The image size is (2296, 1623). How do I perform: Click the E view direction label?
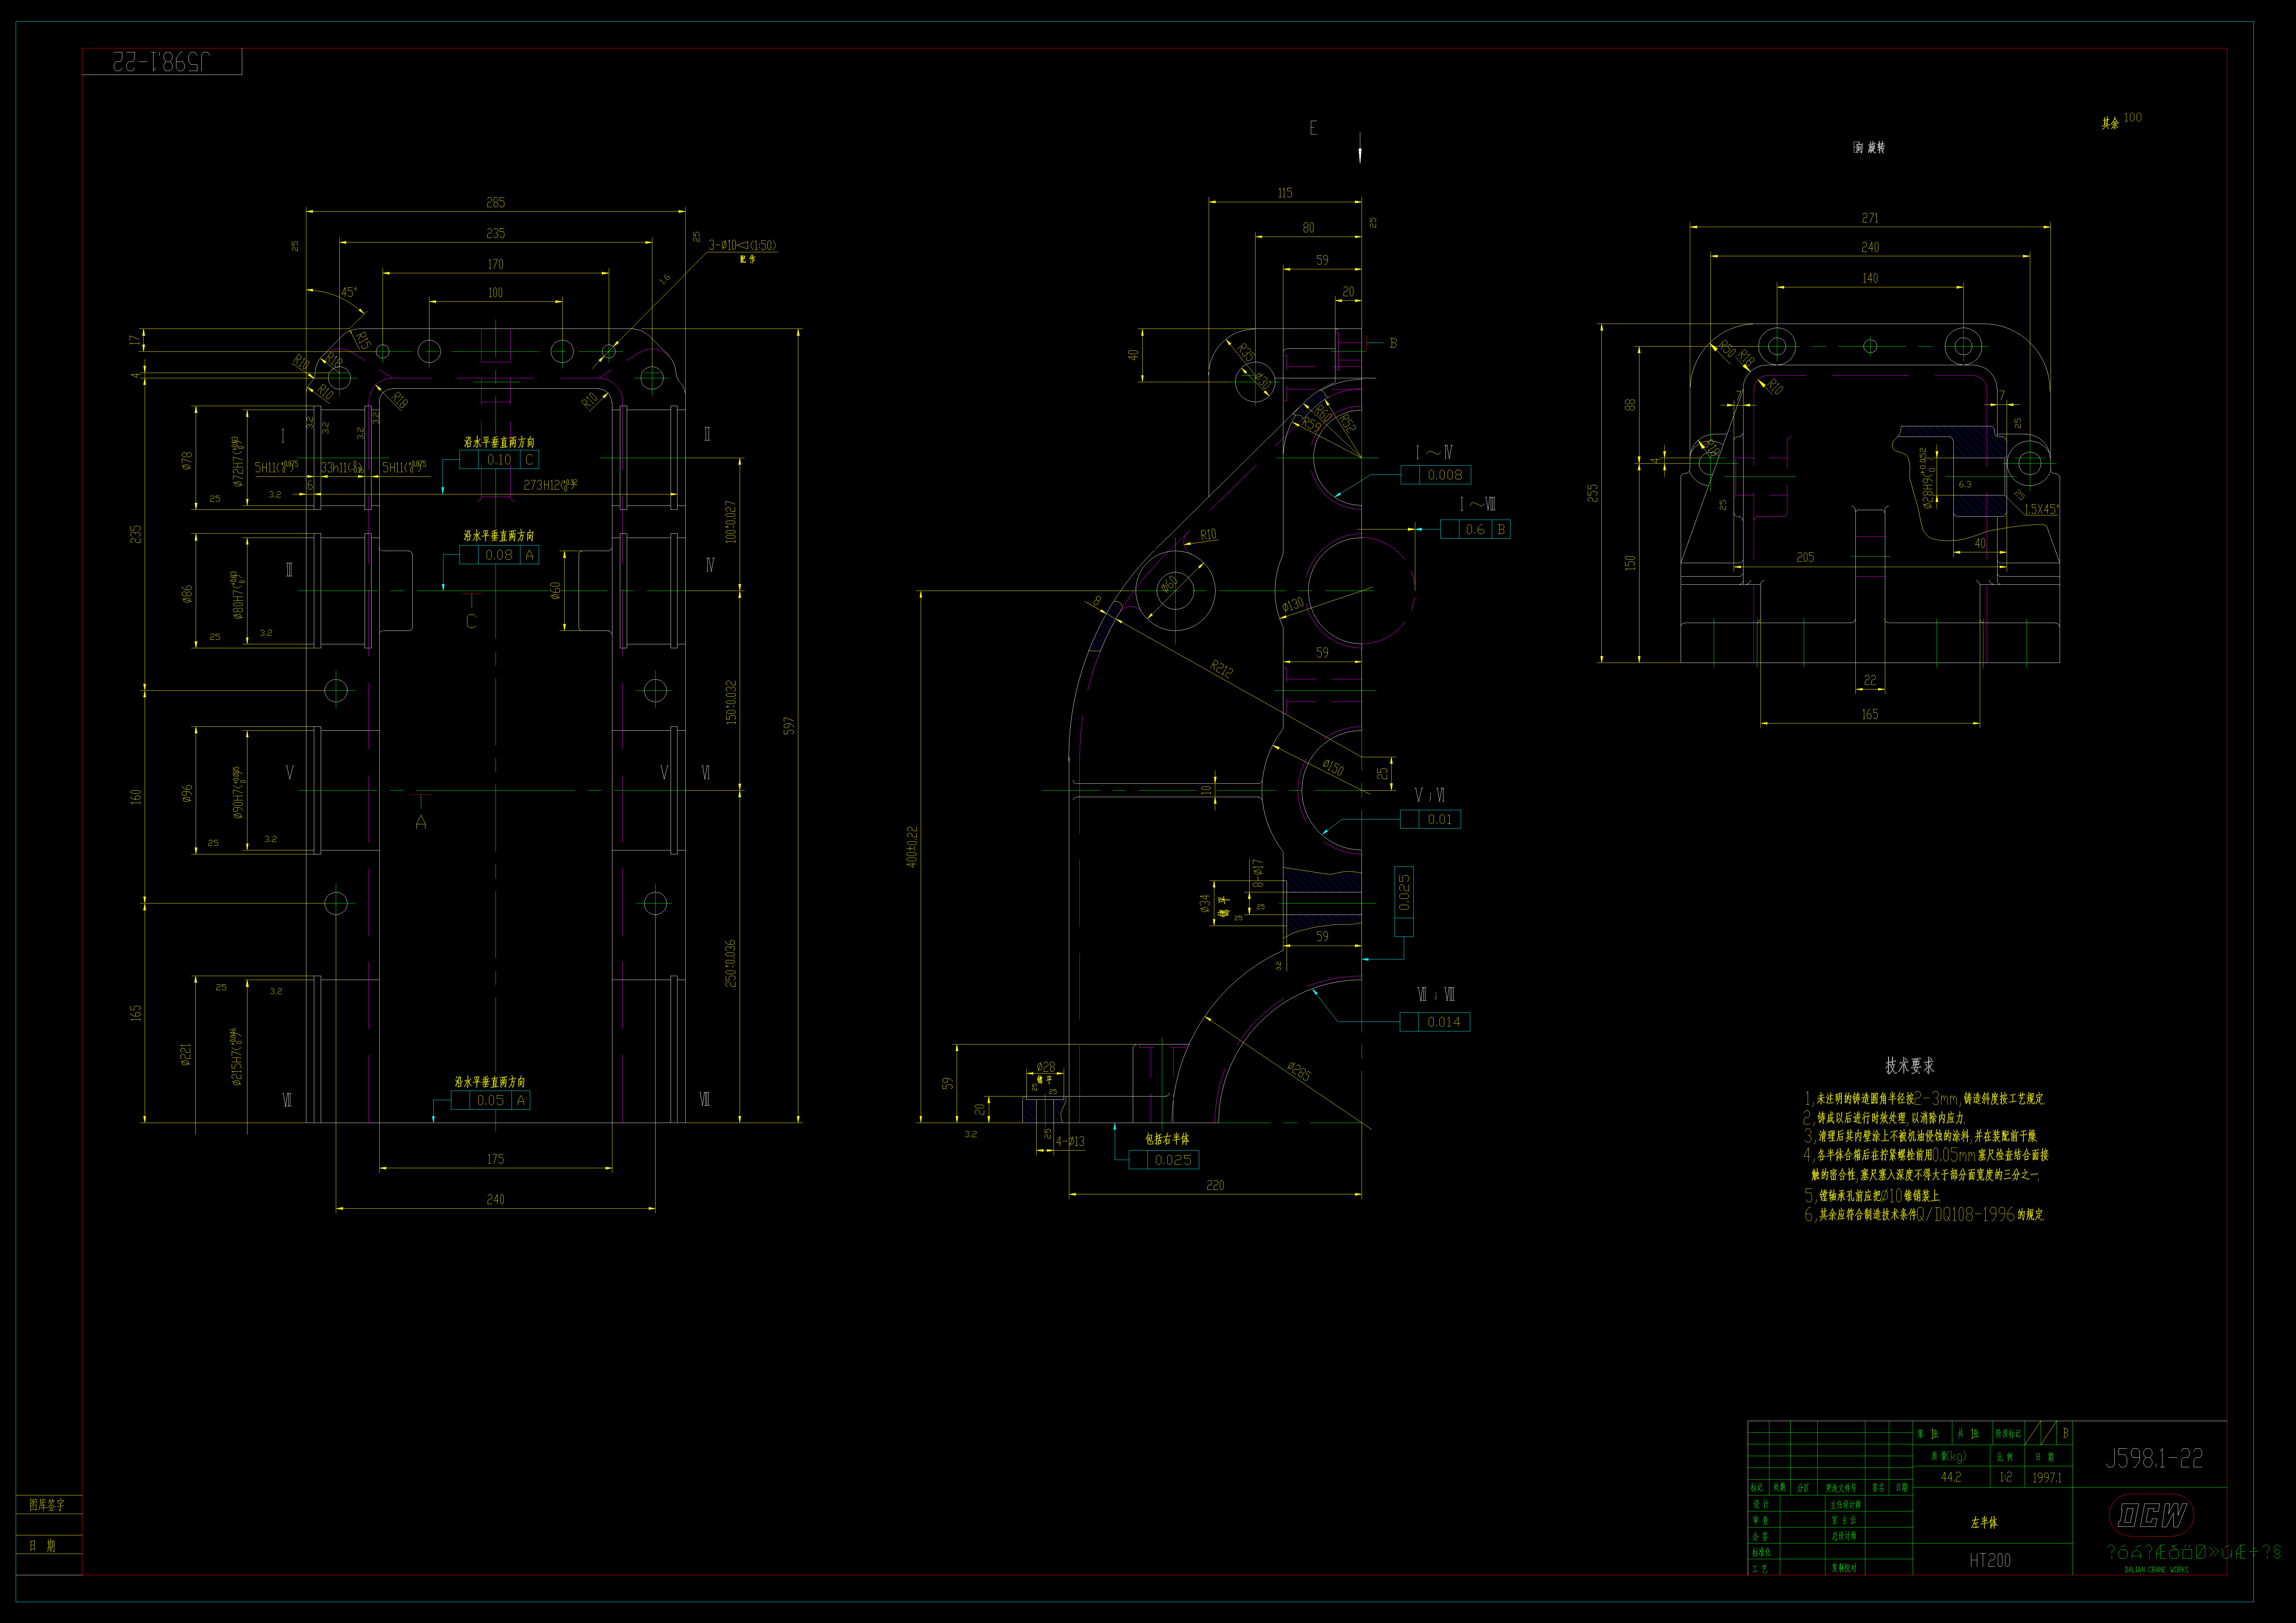pyautogui.click(x=1313, y=128)
